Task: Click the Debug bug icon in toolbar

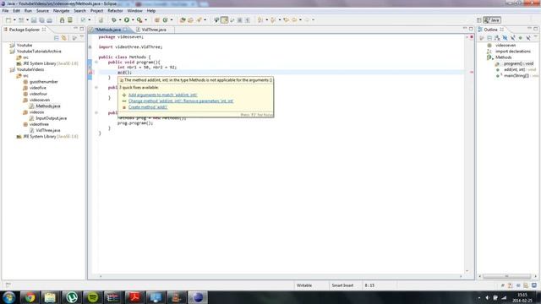Action: point(113,20)
